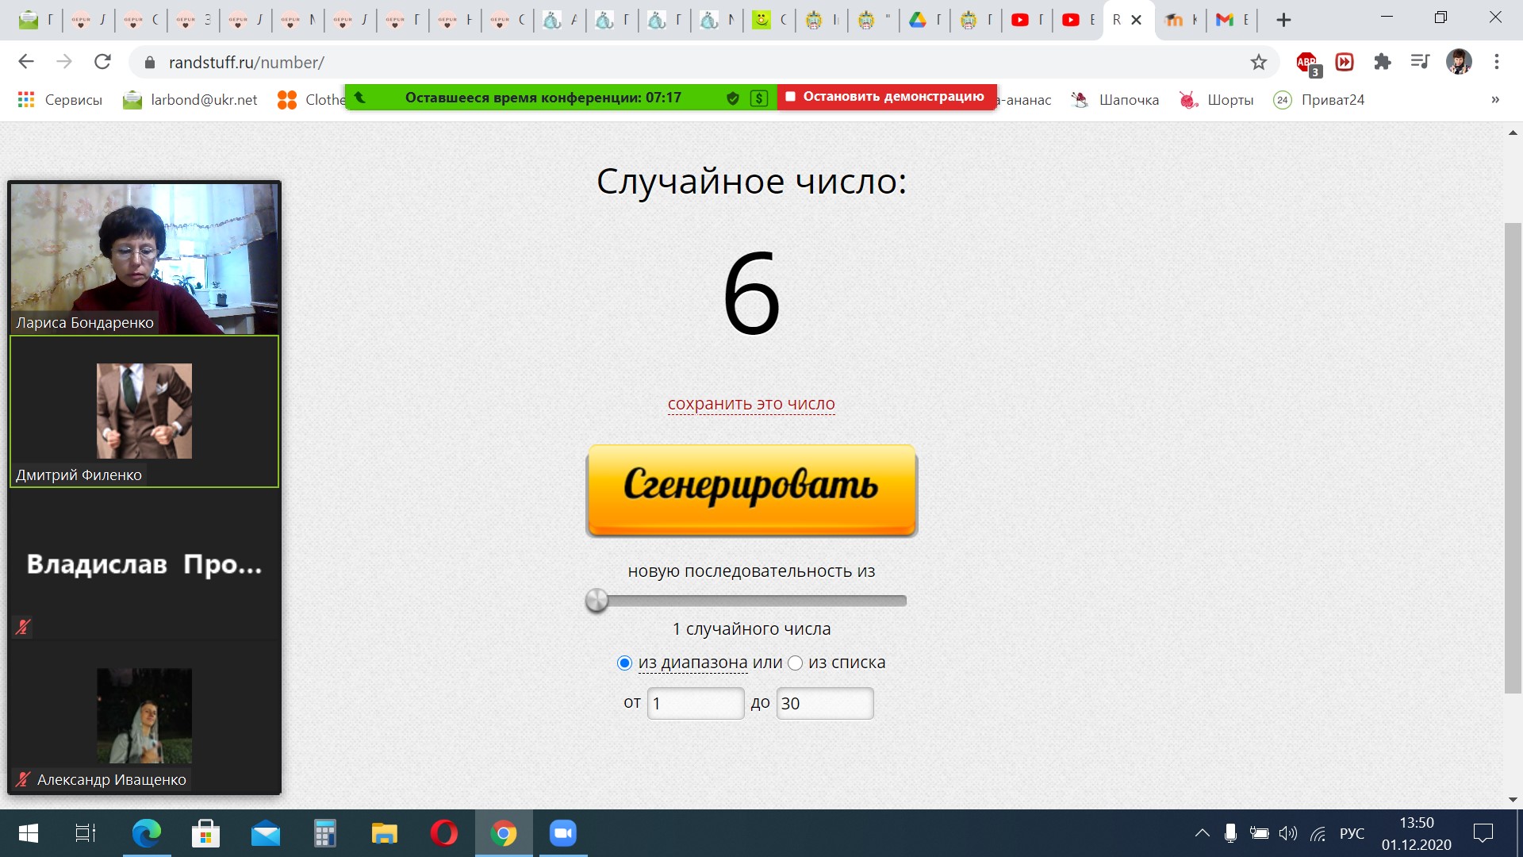This screenshot has width=1523, height=857.
Task: Click the reload page icon
Action: (102, 63)
